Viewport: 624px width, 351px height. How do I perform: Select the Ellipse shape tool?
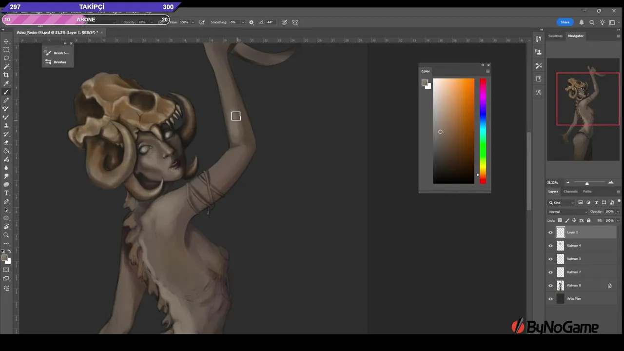click(6, 218)
